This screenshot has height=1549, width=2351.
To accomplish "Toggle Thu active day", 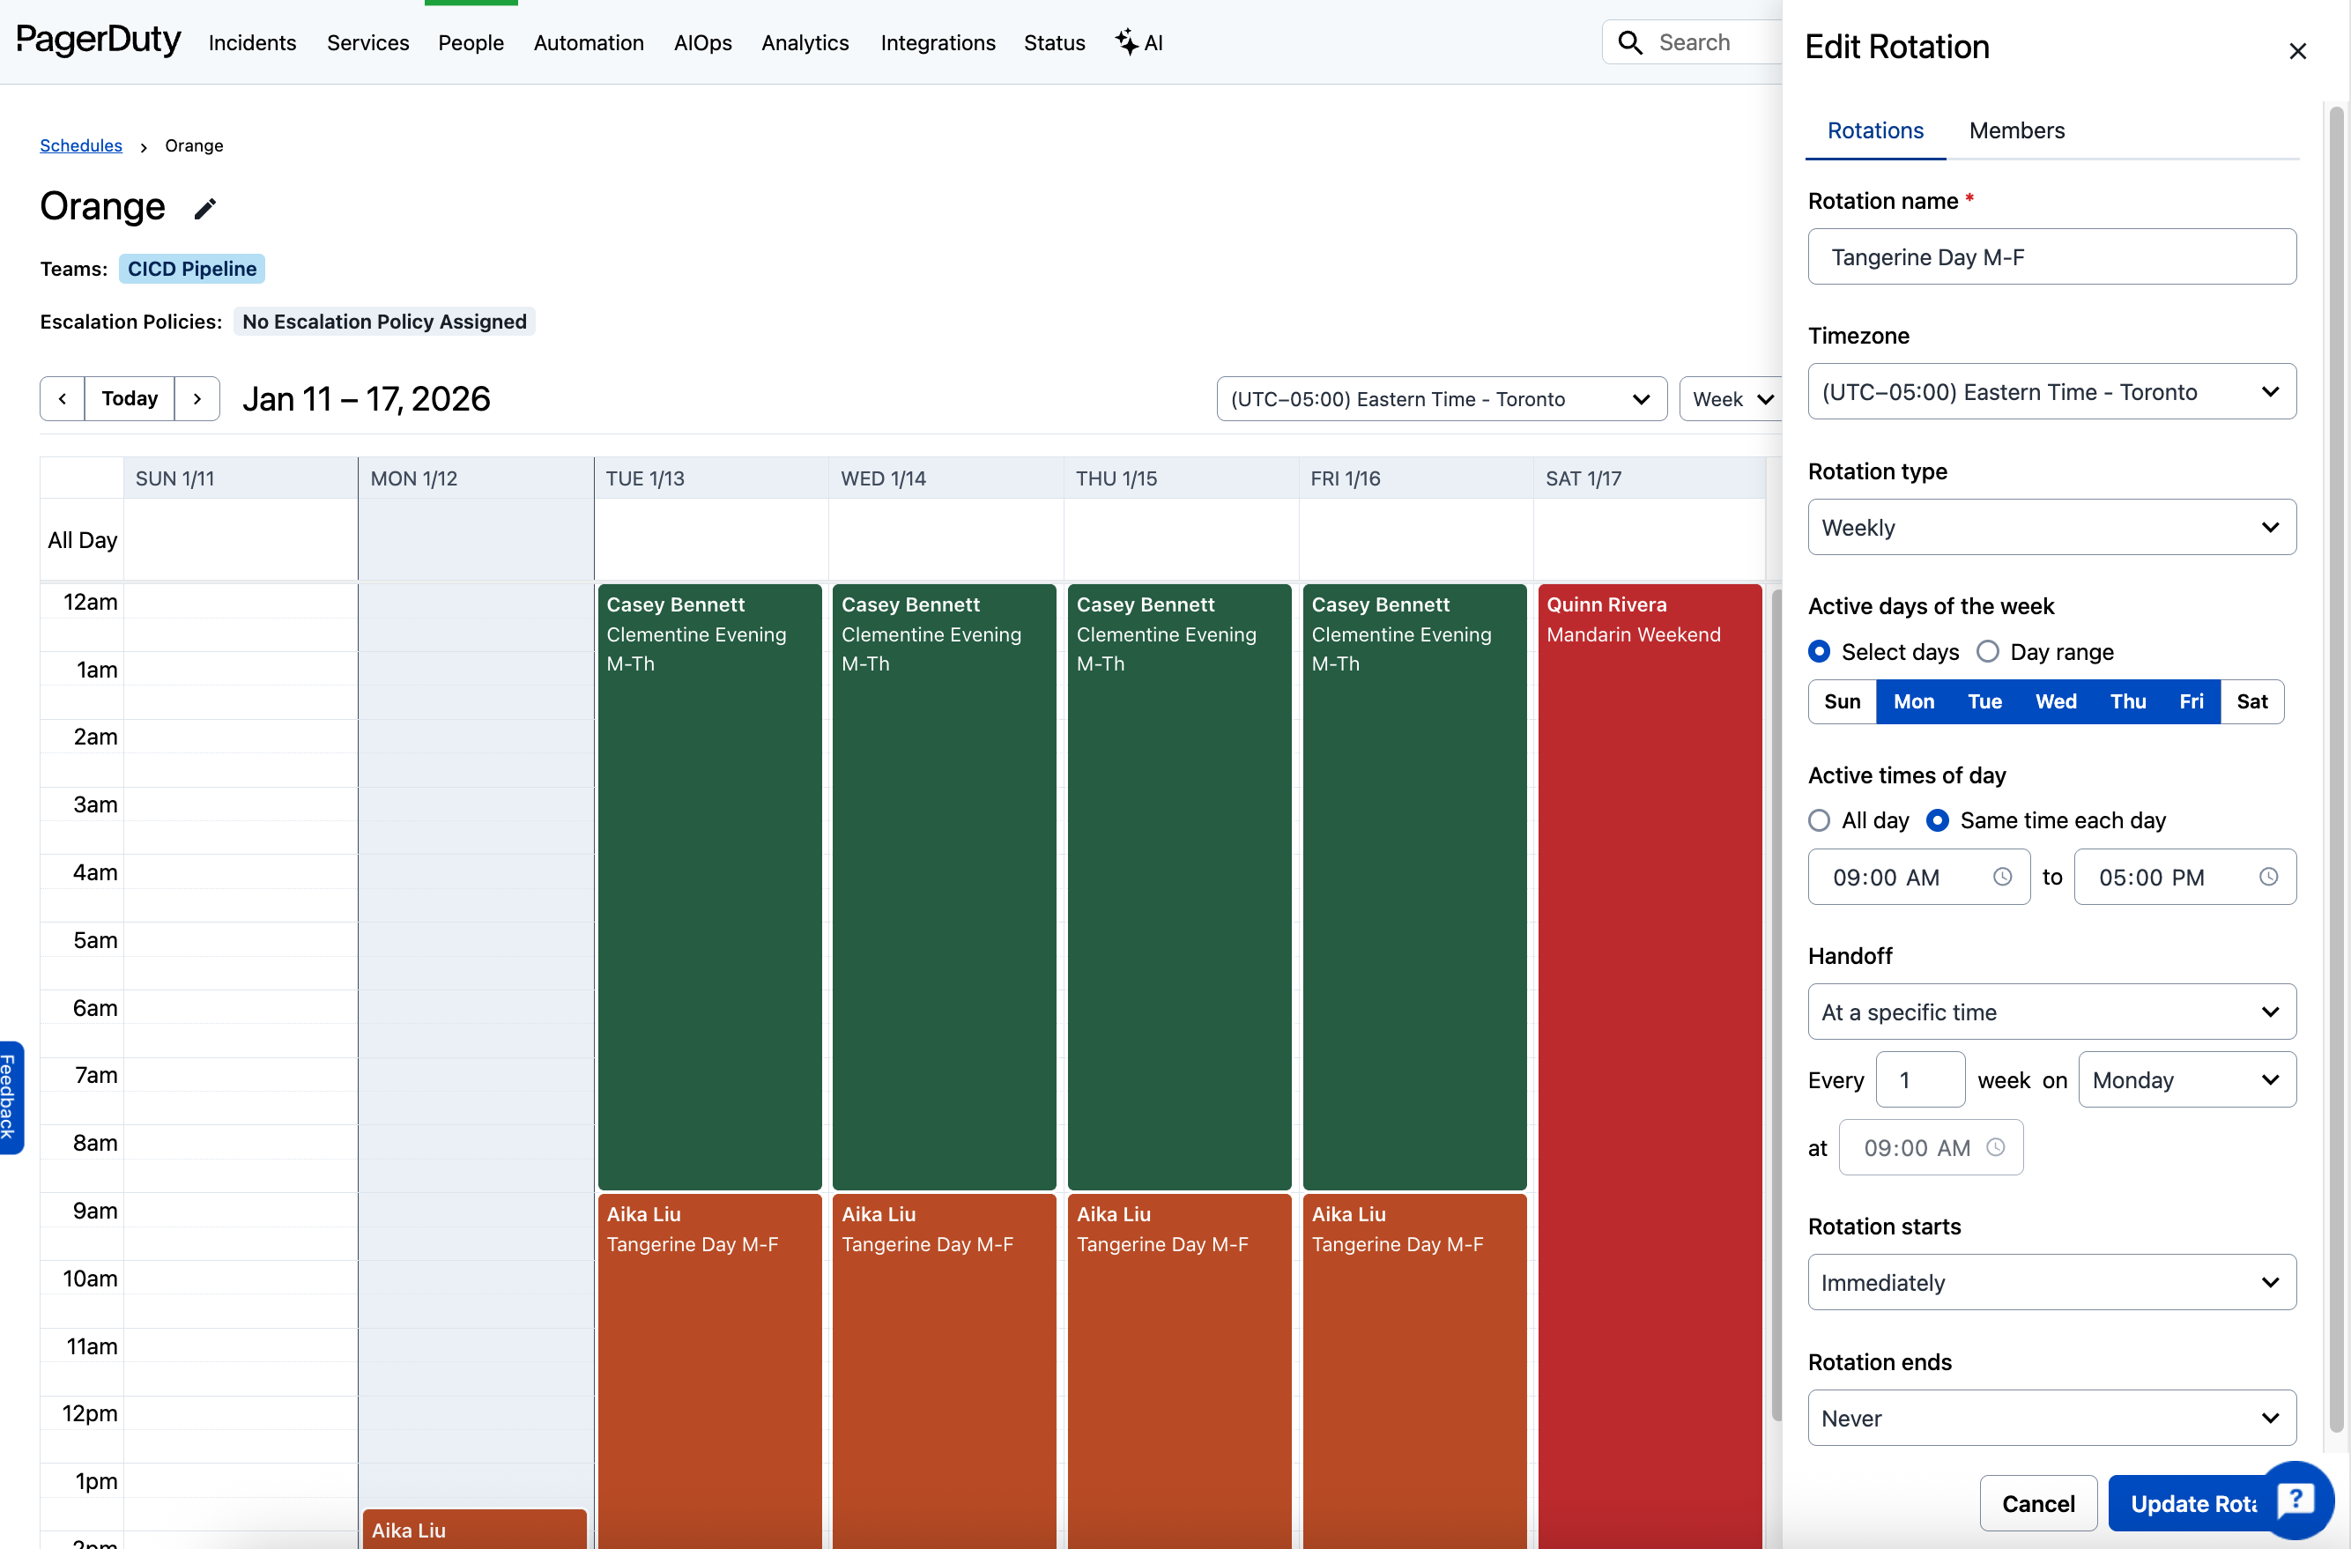I will tap(2128, 702).
